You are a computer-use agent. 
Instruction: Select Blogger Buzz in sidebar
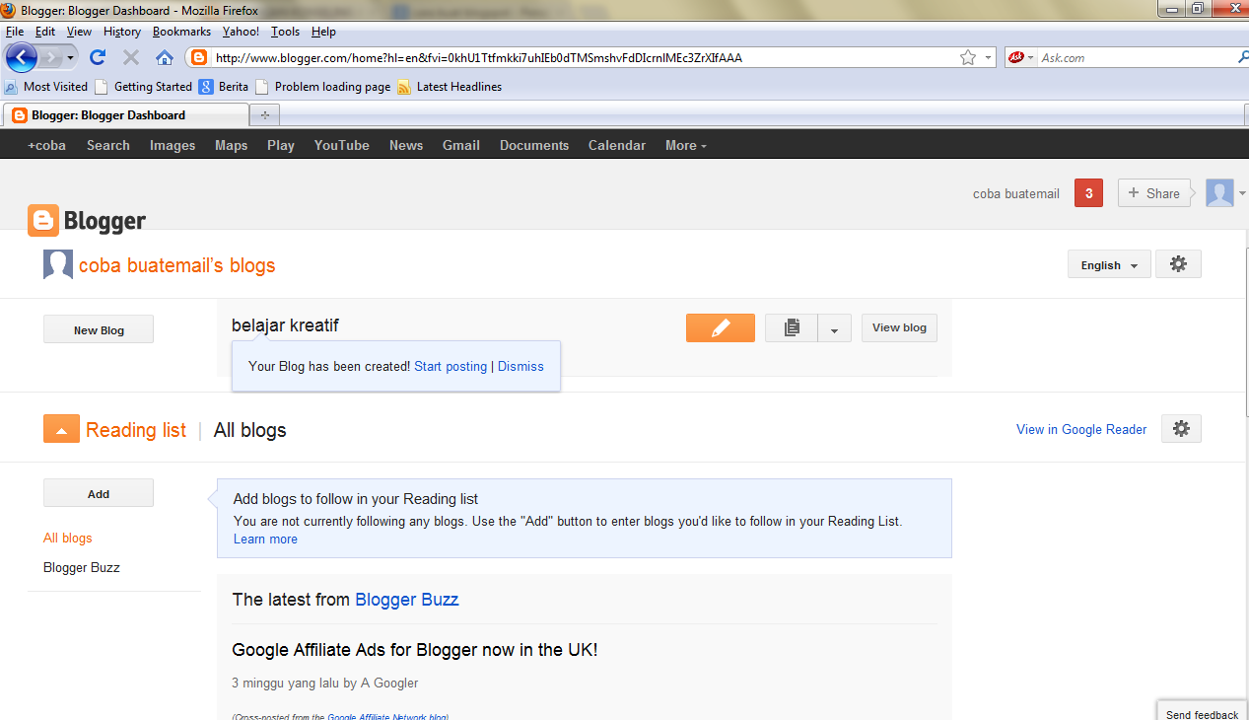point(82,567)
